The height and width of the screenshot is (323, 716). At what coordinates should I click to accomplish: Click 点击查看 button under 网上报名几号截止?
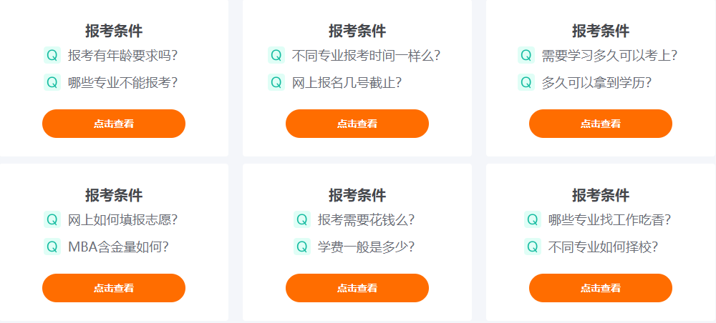tap(357, 124)
